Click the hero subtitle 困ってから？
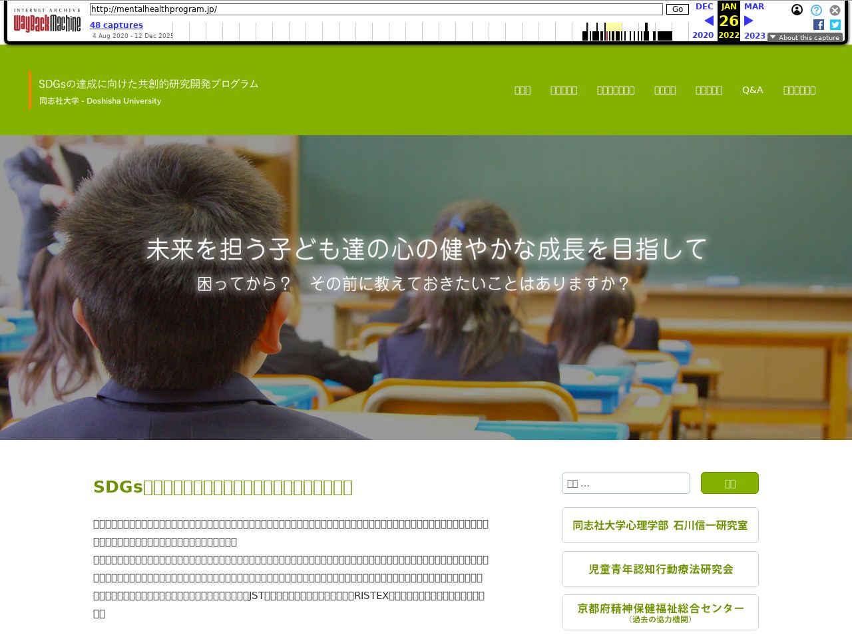This screenshot has height=639, width=852. [x=414, y=284]
